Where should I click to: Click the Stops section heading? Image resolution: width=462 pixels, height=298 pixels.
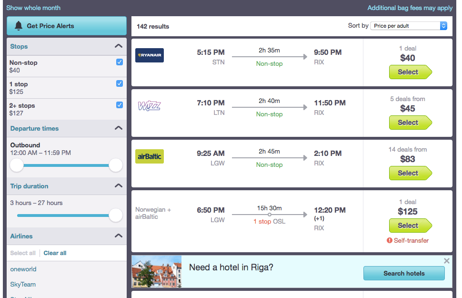[x=19, y=46]
